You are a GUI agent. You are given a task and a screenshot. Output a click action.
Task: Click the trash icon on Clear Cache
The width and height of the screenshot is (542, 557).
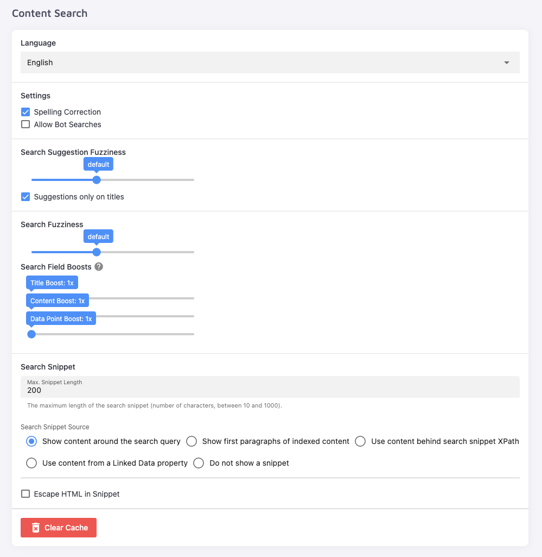36,528
